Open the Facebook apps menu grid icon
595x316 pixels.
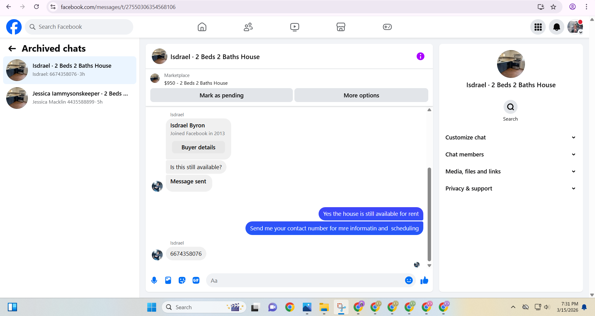pyautogui.click(x=538, y=27)
